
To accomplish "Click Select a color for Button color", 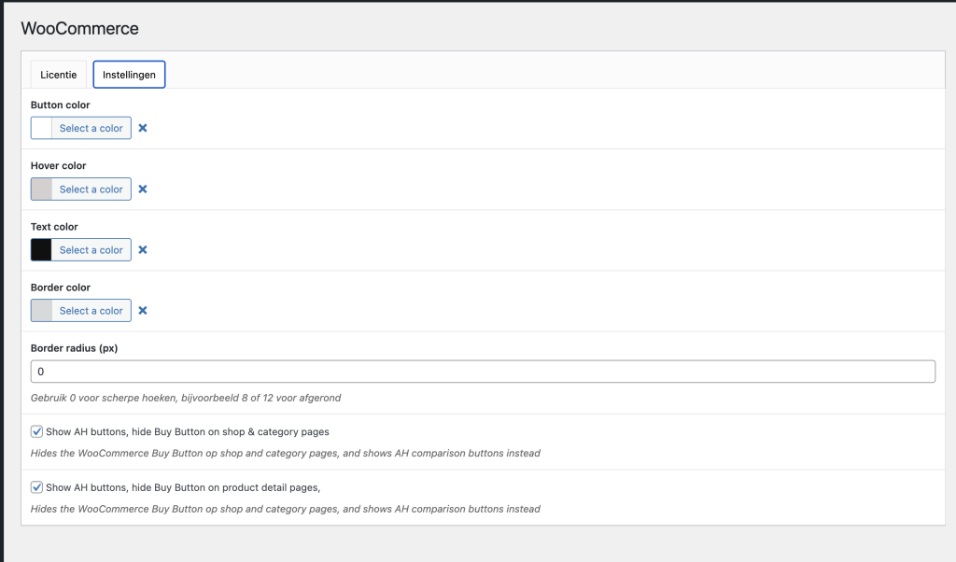I will [91, 128].
